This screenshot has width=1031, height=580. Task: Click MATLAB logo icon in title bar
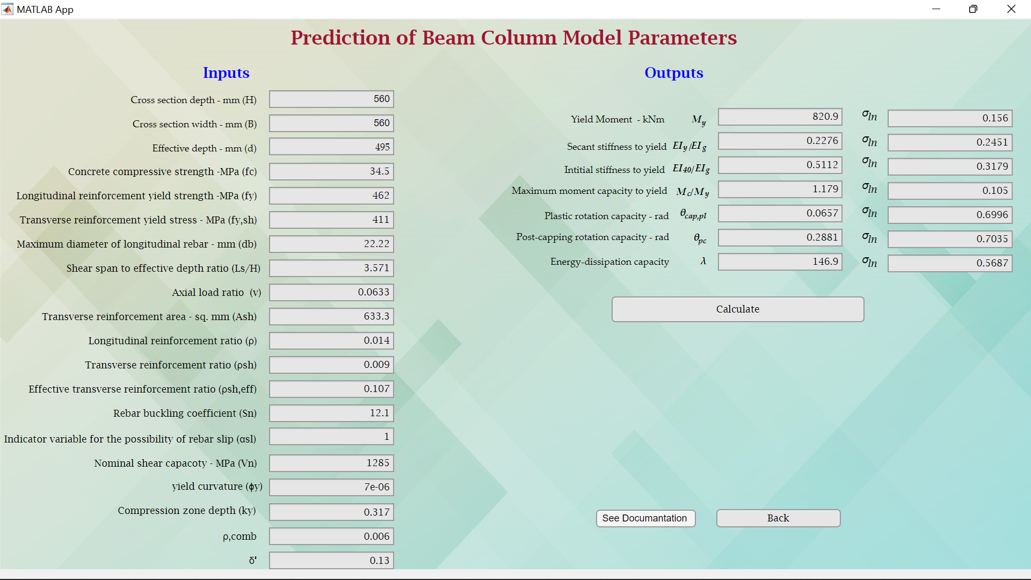pos(8,9)
